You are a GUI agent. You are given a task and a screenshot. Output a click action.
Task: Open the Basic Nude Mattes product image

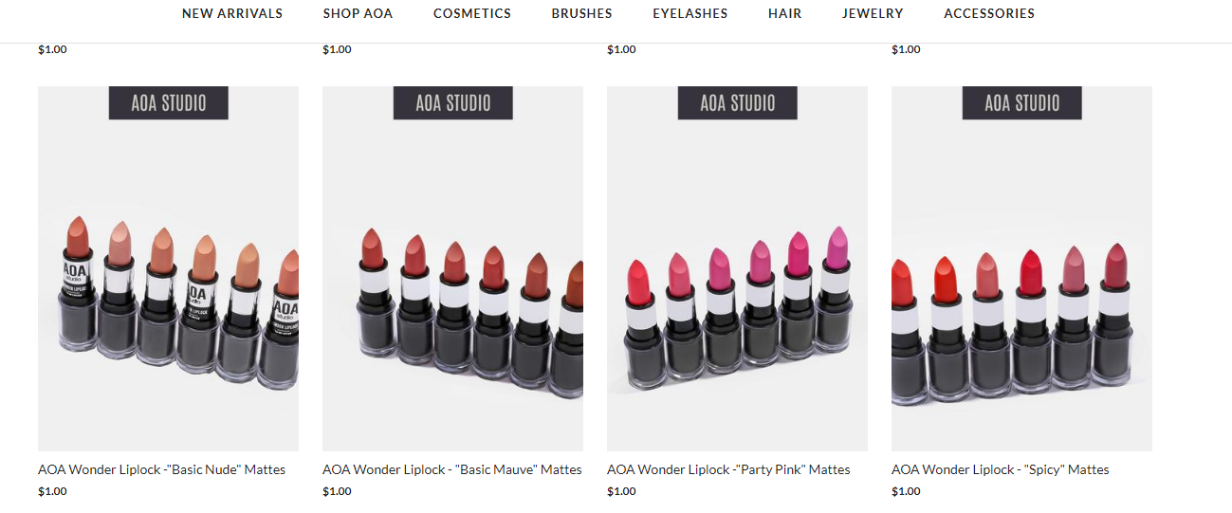click(x=168, y=268)
